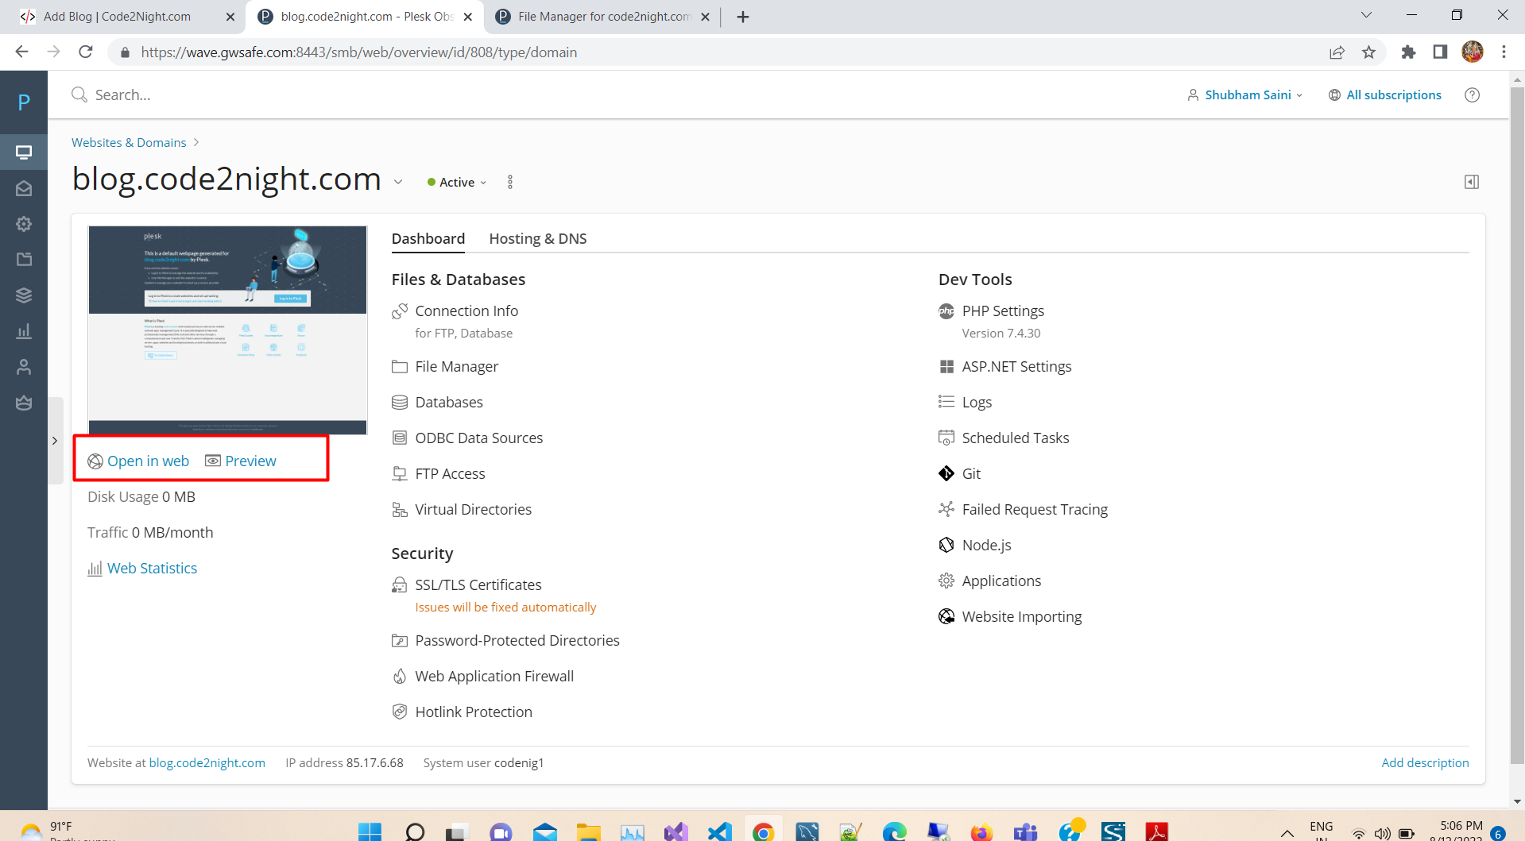Click the browser address bar

(x=715, y=52)
